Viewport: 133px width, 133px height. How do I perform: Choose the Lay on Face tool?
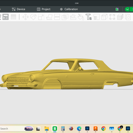[49, 17]
